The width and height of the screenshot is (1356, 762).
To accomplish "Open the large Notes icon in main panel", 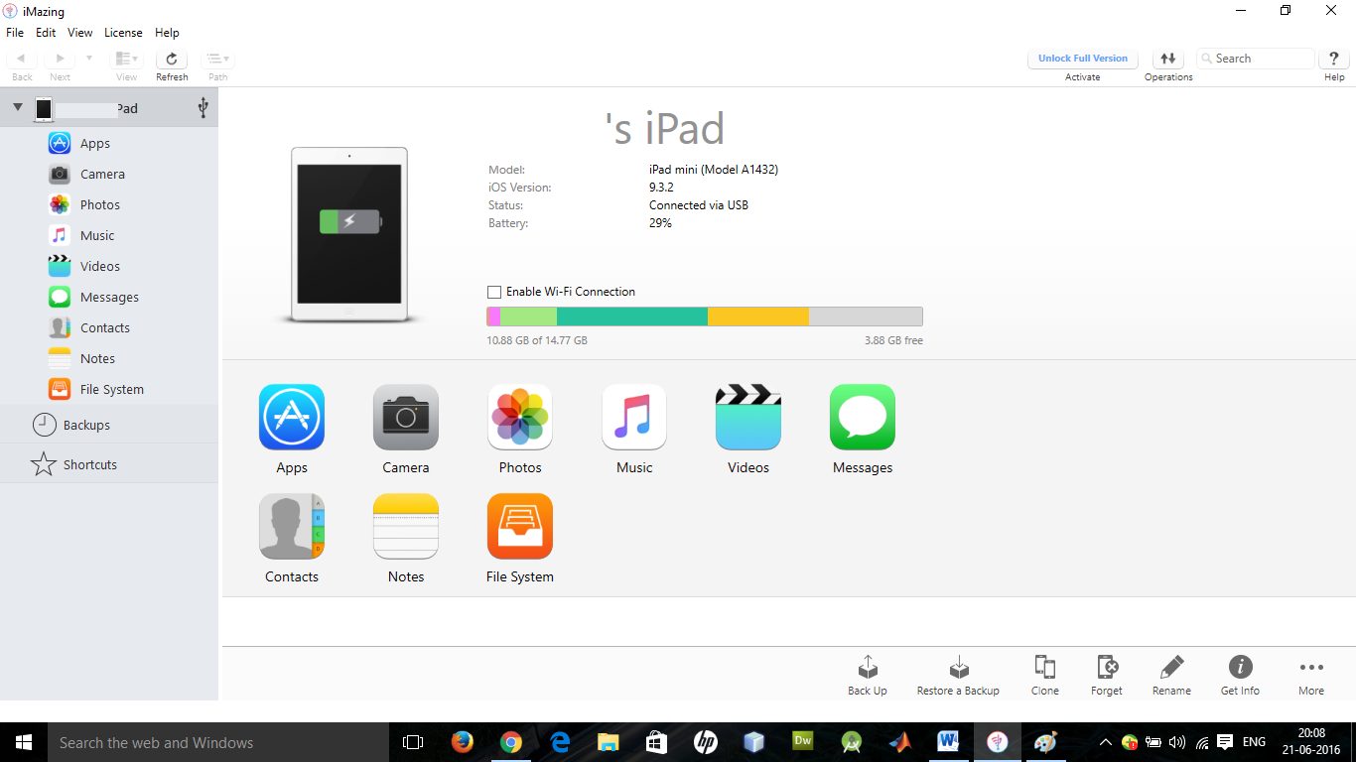I will coord(406,527).
